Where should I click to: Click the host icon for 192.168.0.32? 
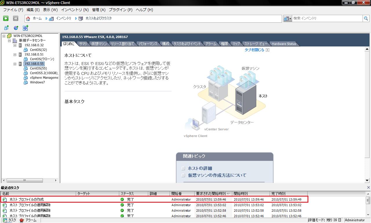click(x=20, y=45)
